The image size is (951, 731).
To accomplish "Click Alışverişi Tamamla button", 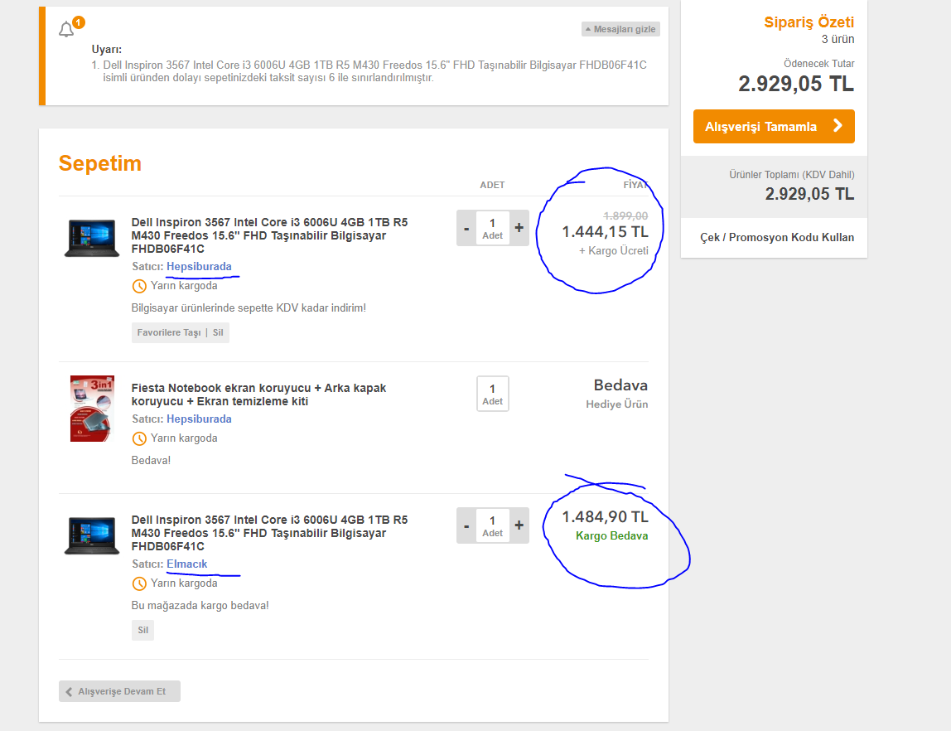I will pyautogui.click(x=774, y=126).
